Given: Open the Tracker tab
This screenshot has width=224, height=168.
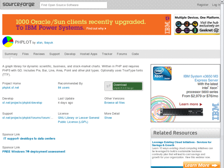Looking at the screenshot, I should pos(107,54).
